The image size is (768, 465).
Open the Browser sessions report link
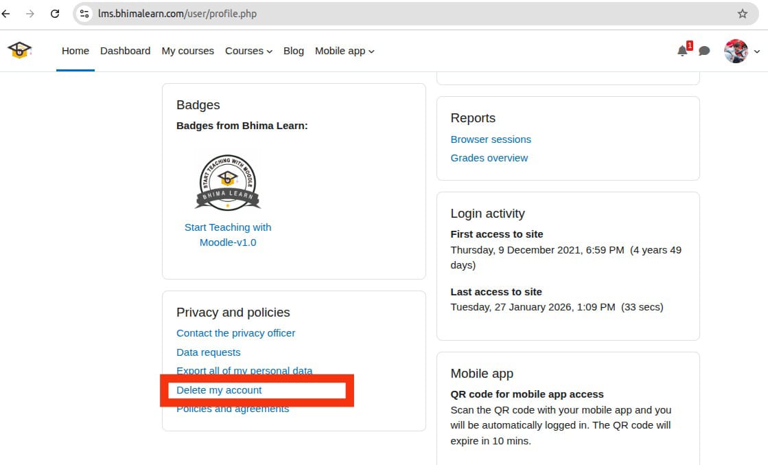(491, 139)
